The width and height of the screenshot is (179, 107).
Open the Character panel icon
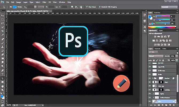click(x=145, y=27)
